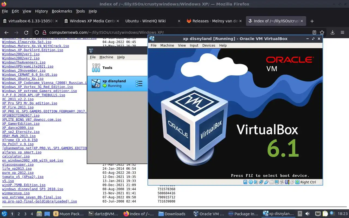Click the hard disk activity indicator in VM status bar
Viewport: 349px width, 218px height.
click(x=245, y=182)
